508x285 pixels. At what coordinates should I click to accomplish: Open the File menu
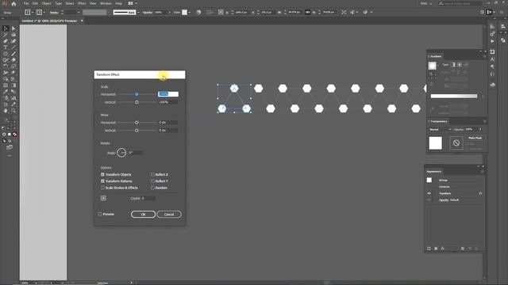pos(26,3)
